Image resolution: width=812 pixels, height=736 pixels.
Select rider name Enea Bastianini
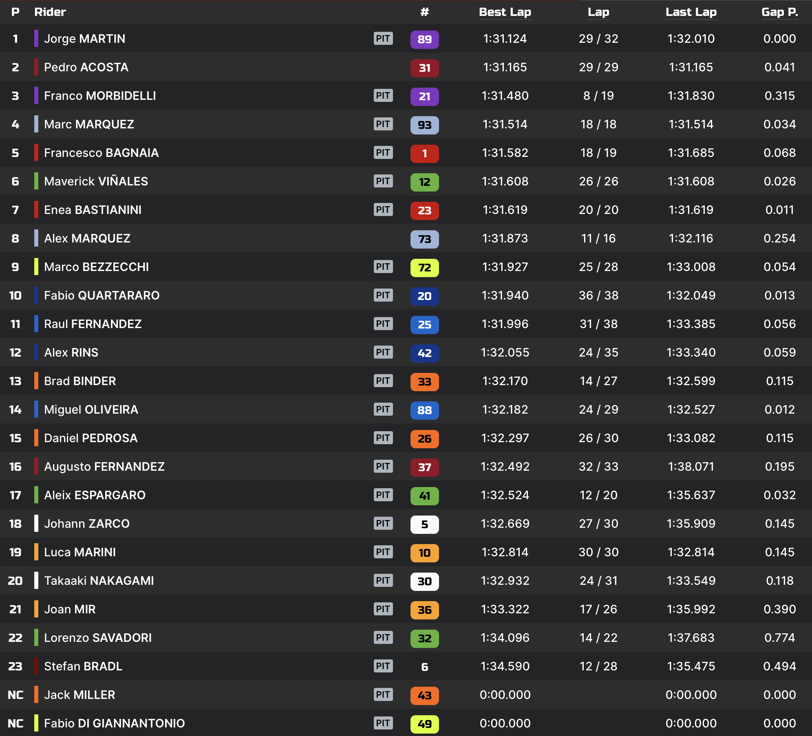93,210
